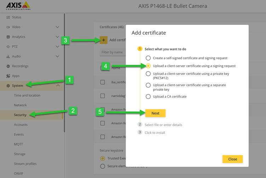266x178 pixels.
Task: Select Upload certificate using PKCS#12 private key
Action: coord(148,74)
